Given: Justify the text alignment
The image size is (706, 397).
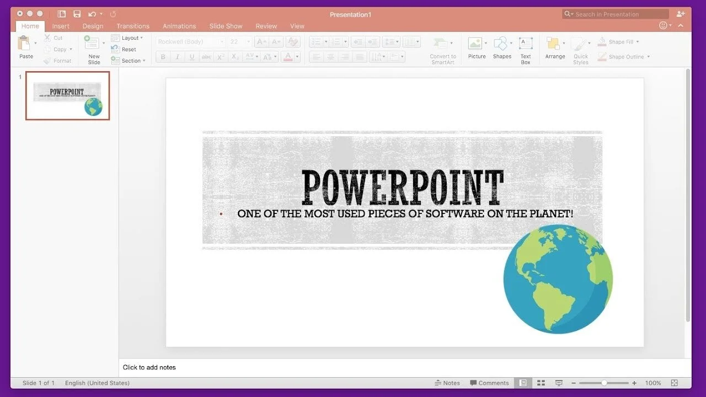Looking at the screenshot, I should tap(360, 57).
